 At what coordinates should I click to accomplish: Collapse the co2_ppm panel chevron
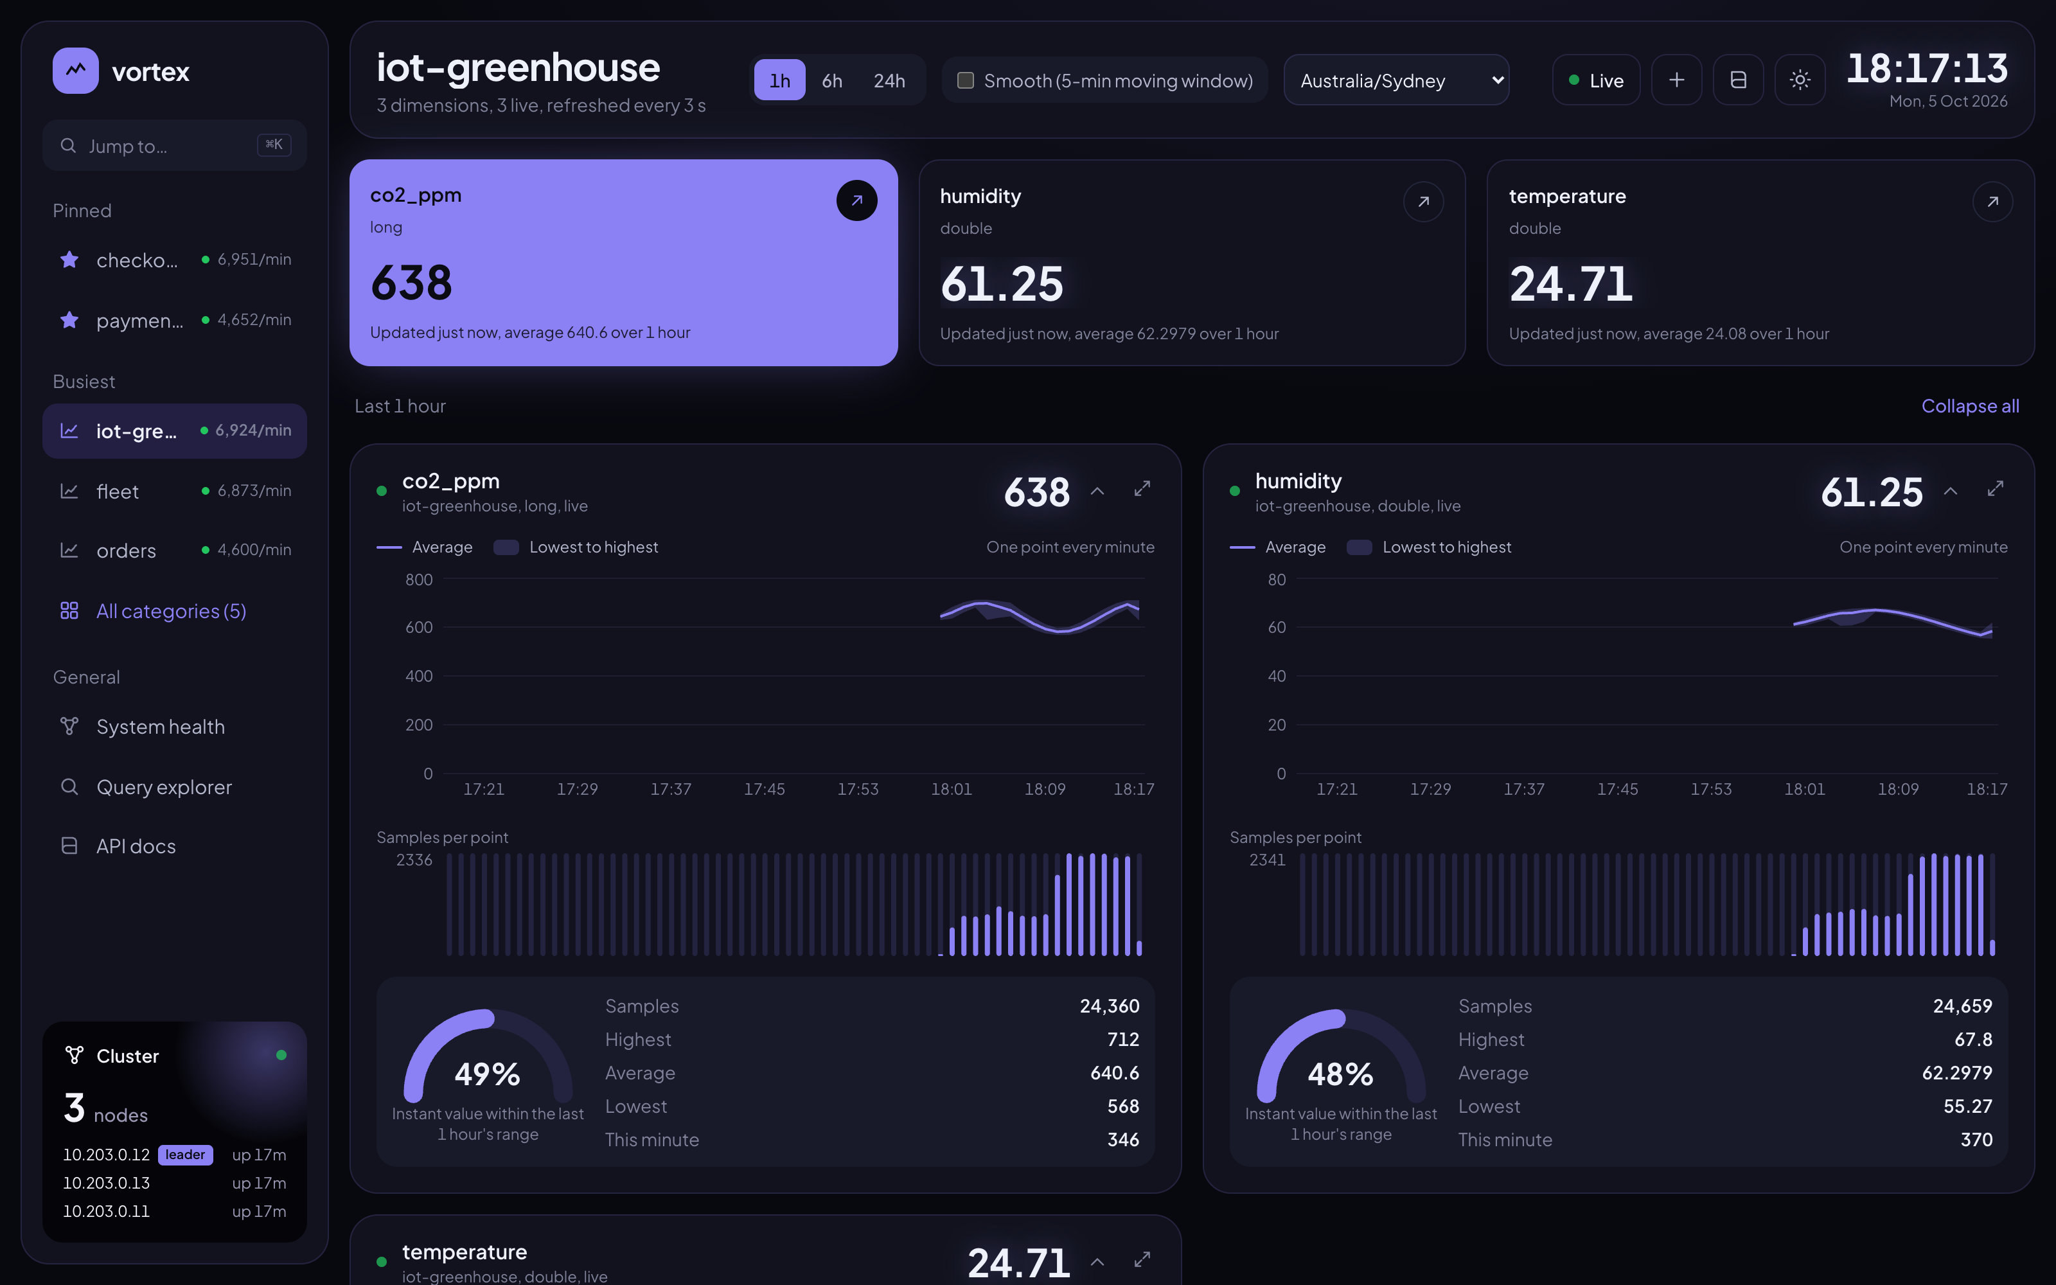click(1097, 492)
